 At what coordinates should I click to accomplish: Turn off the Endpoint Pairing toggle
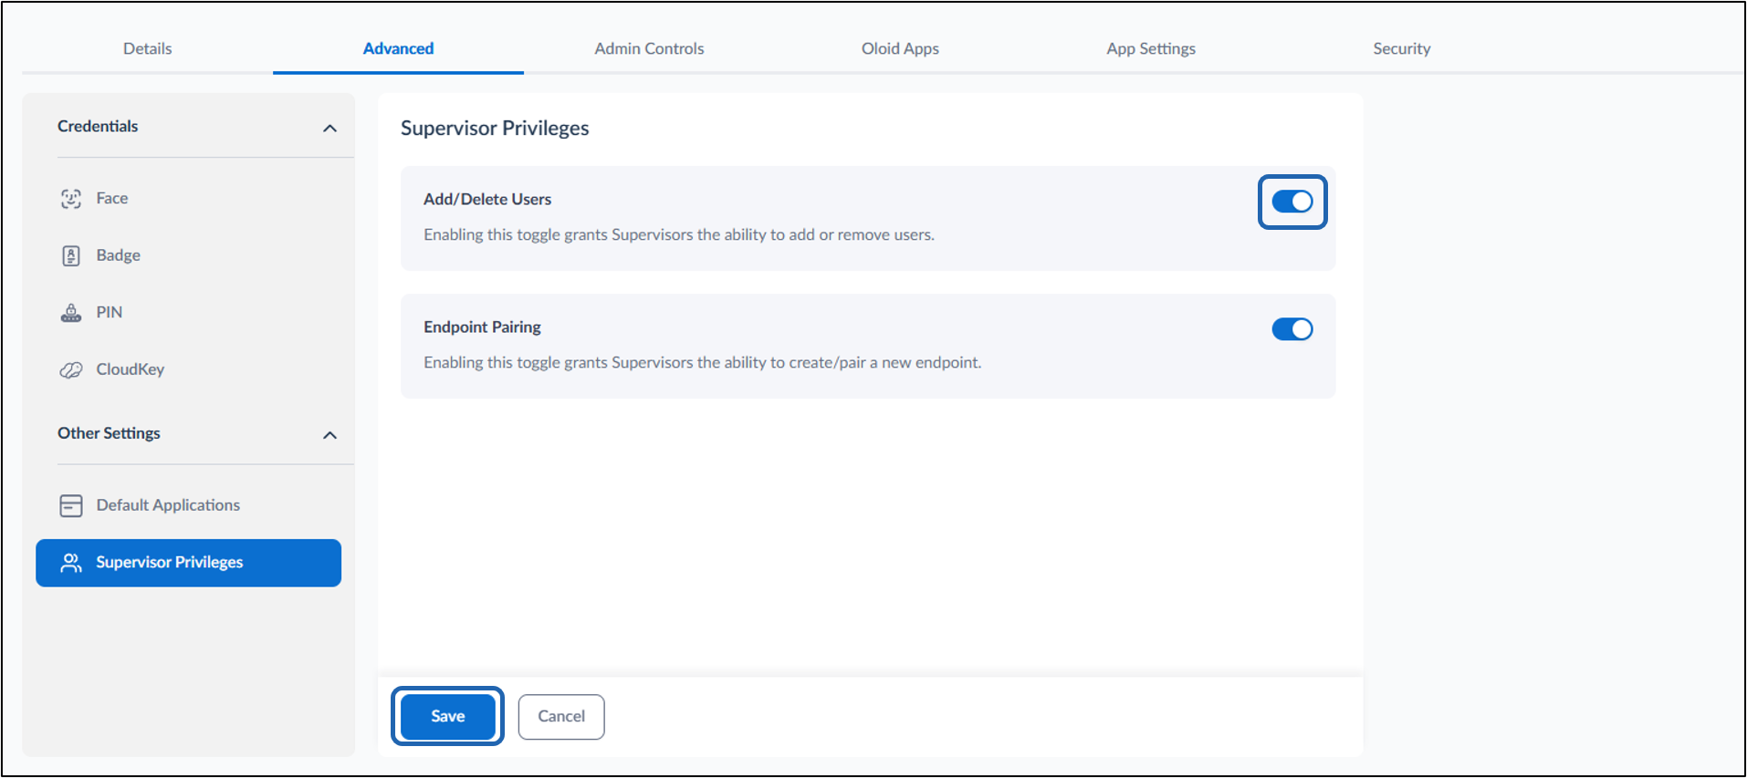click(1292, 329)
